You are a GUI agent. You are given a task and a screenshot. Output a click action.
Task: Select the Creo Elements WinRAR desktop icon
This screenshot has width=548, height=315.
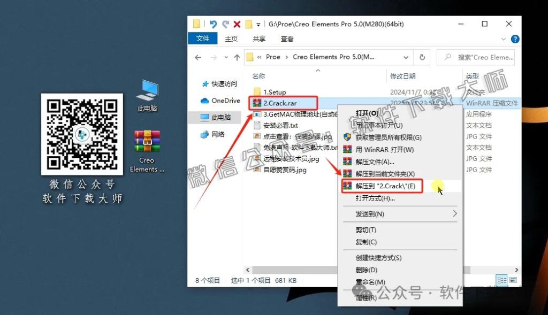pos(147,151)
